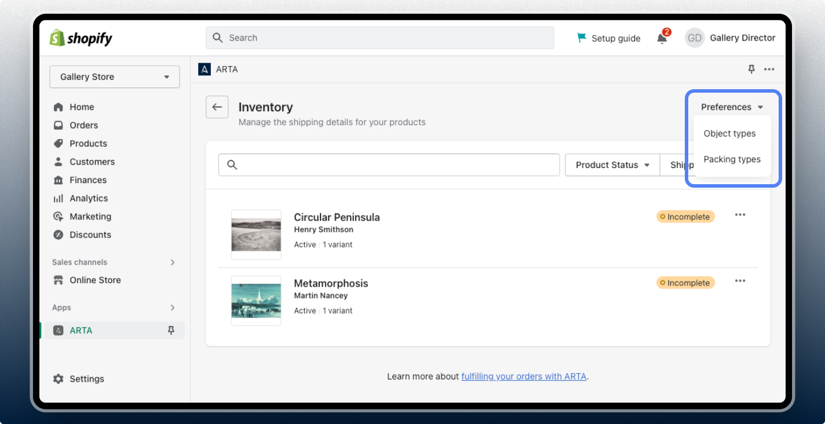Open the Marketing section
825x424 pixels.
pos(90,216)
